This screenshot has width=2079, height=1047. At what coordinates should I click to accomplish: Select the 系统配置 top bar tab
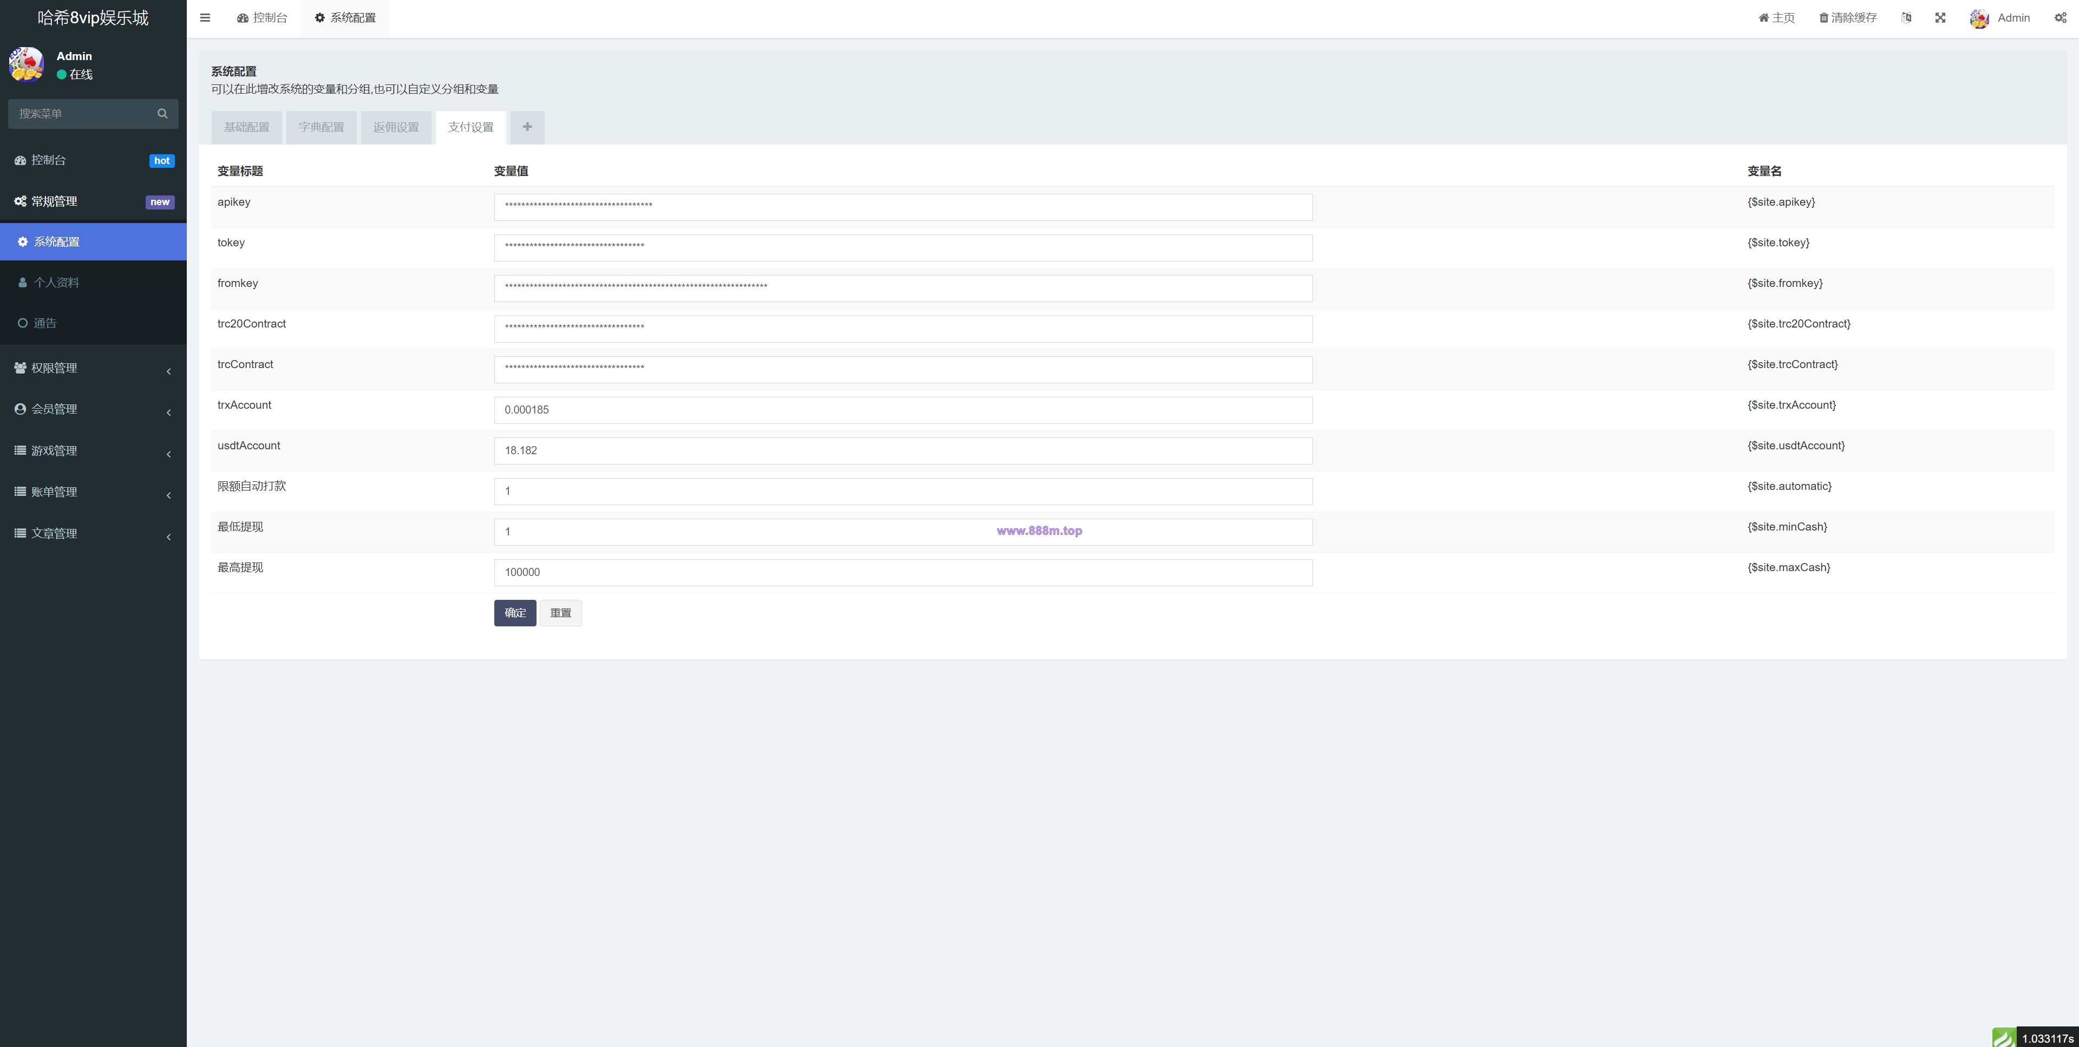(x=345, y=18)
